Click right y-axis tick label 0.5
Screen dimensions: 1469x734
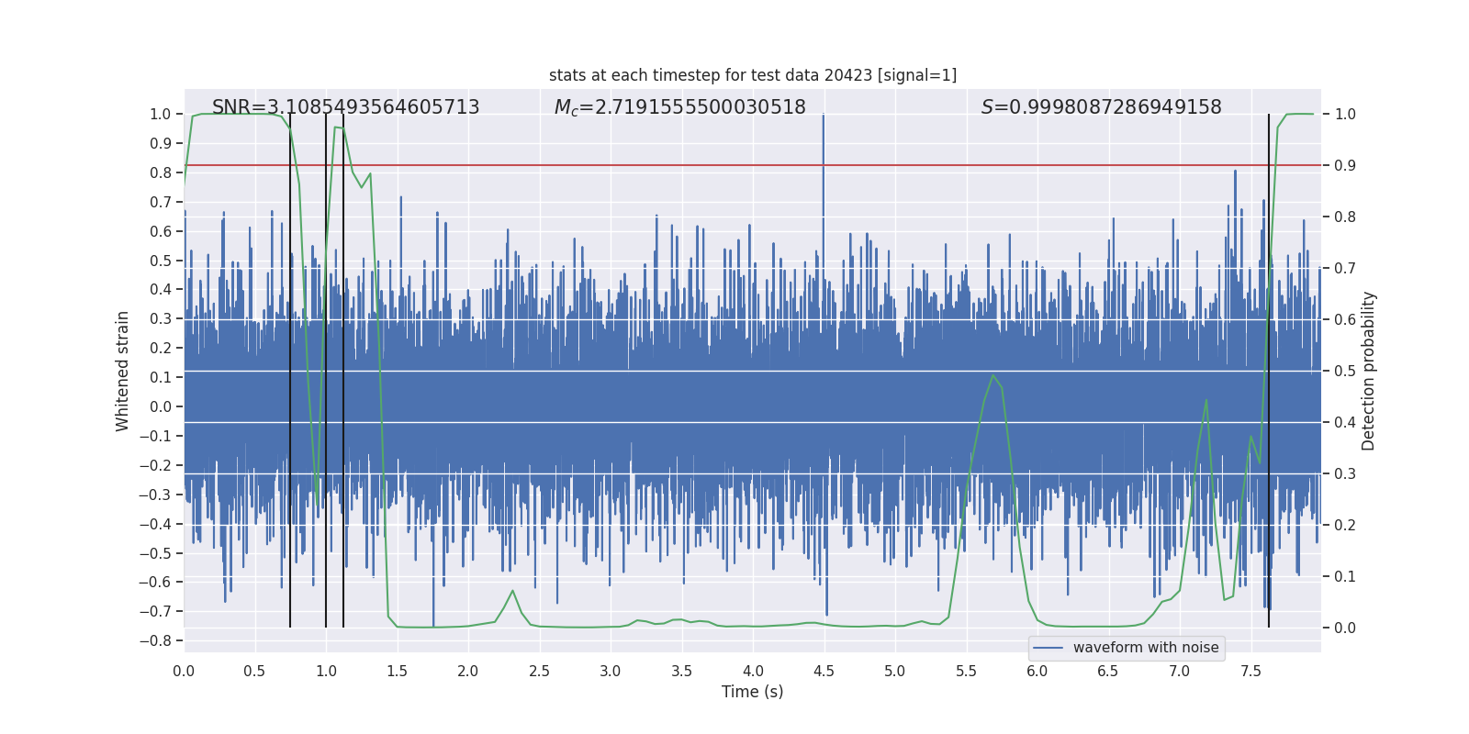[1345, 372]
